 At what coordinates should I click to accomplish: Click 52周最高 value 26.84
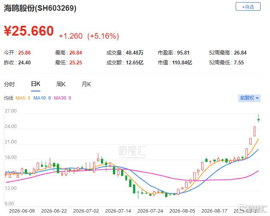click(240, 53)
